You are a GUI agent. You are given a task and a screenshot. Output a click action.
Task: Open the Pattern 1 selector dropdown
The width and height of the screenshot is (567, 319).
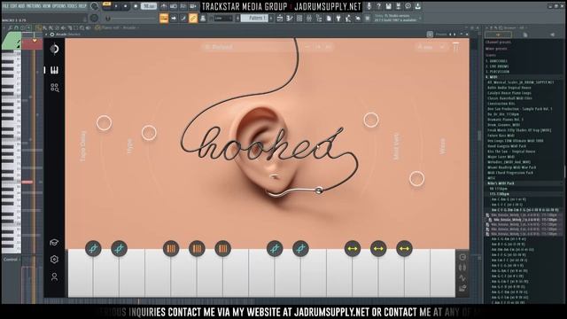click(x=255, y=18)
